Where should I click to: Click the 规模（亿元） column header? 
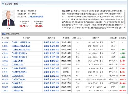(78, 38)
